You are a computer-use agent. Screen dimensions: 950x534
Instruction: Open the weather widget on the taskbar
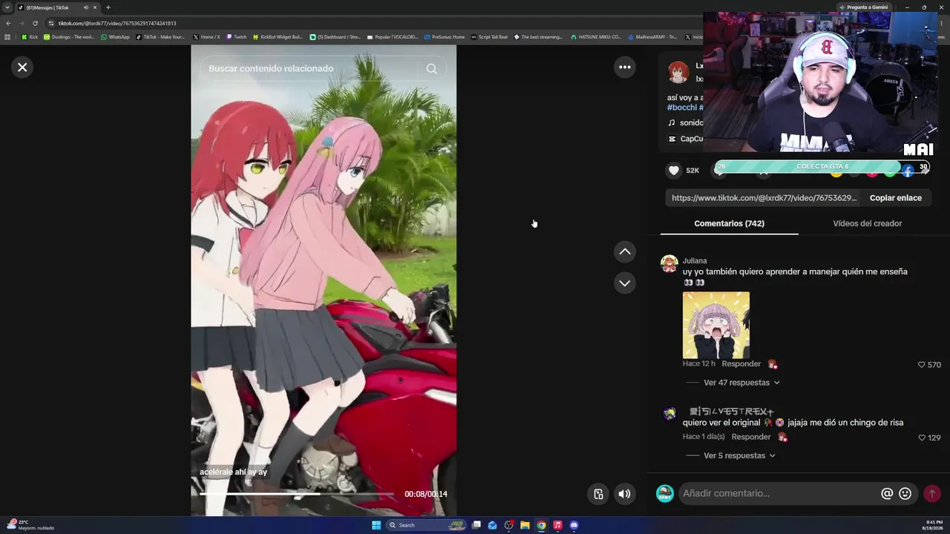[x=30, y=524]
